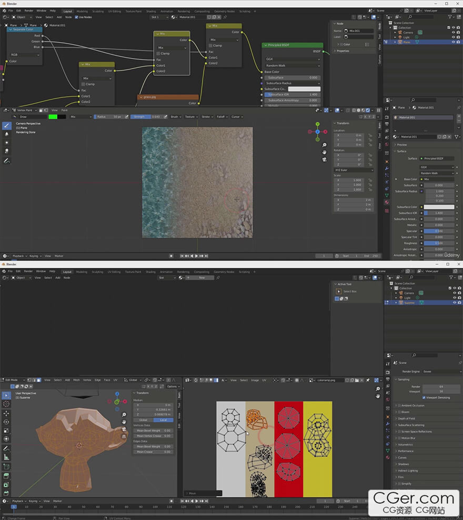The width and height of the screenshot is (463, 520).
Task: Click green primary color swatch in vertex paint
Action: tap(53, 117)
